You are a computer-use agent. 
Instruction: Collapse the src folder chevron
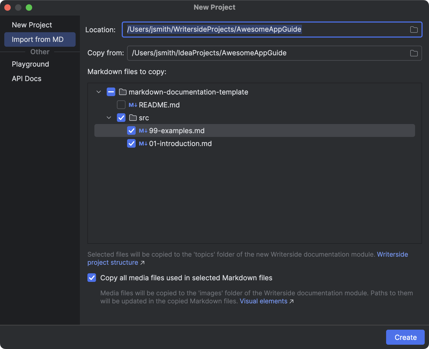tap(109, 118)
